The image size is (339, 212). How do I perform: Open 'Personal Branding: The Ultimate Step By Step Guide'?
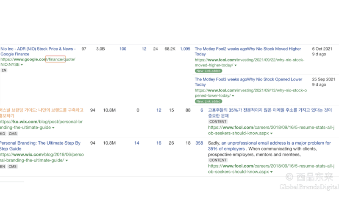[40, 146]
